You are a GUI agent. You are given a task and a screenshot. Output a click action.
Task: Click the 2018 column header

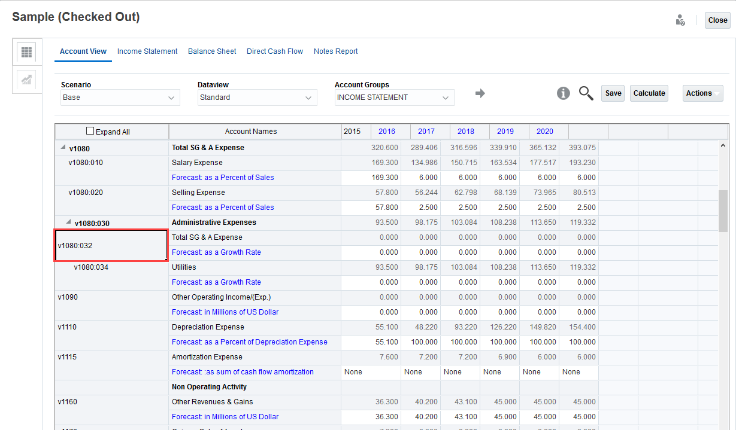click(465, 132)
